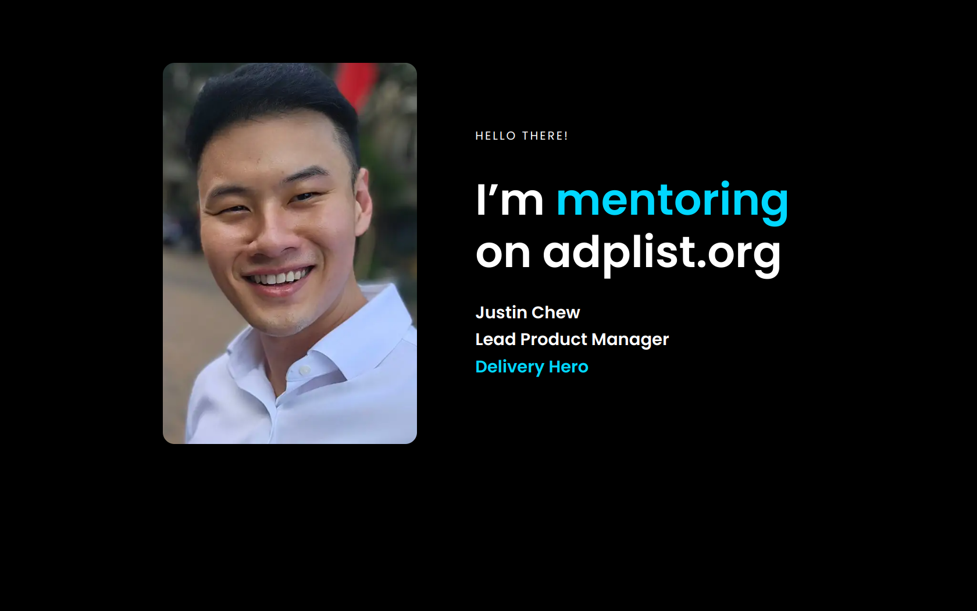
Task: Select the Lead Product Manager title
Action: [x=572, y=339]
